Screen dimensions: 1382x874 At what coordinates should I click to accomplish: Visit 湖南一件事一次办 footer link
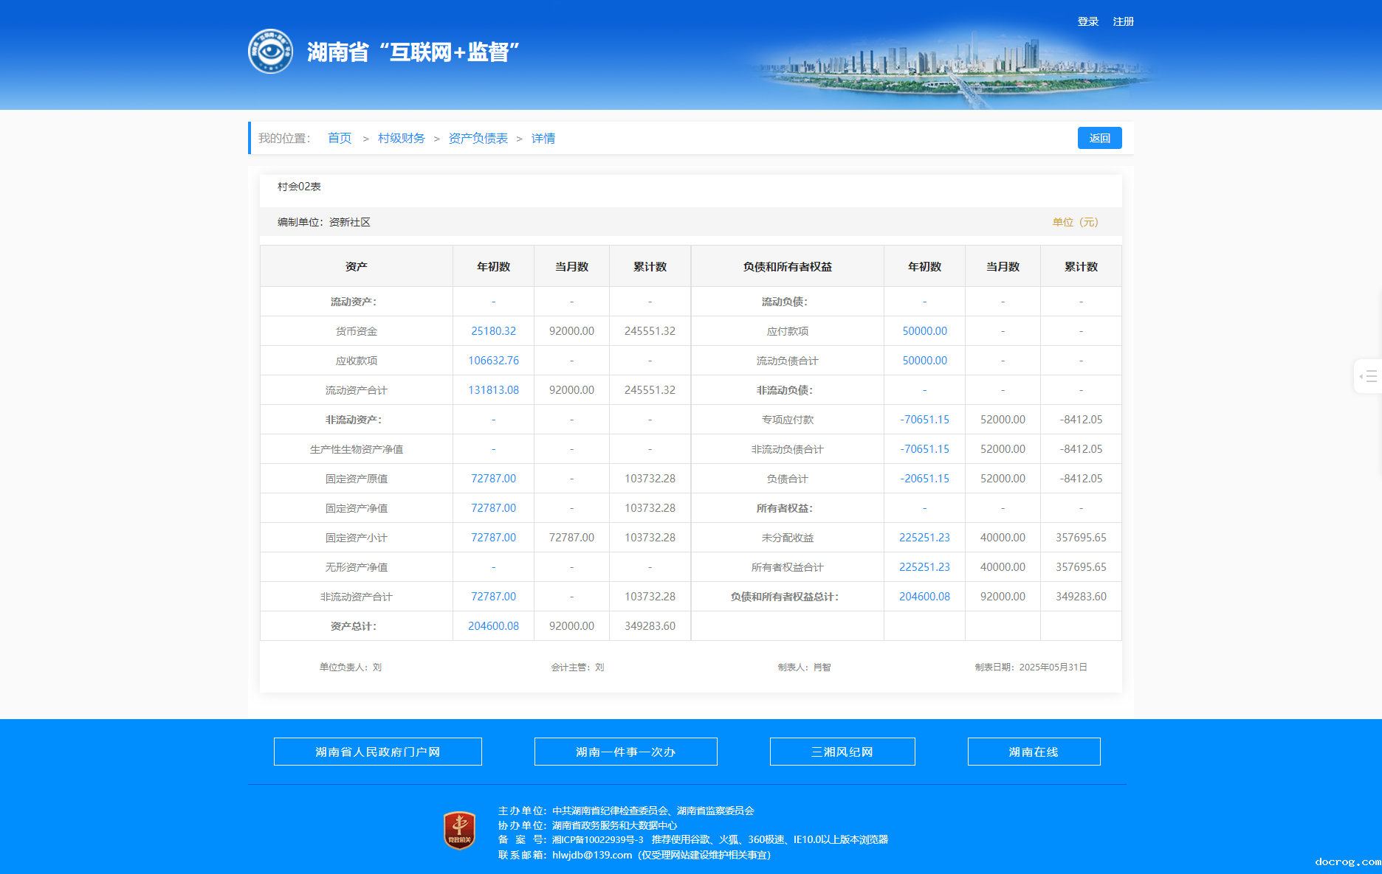(x=625, y=752)
